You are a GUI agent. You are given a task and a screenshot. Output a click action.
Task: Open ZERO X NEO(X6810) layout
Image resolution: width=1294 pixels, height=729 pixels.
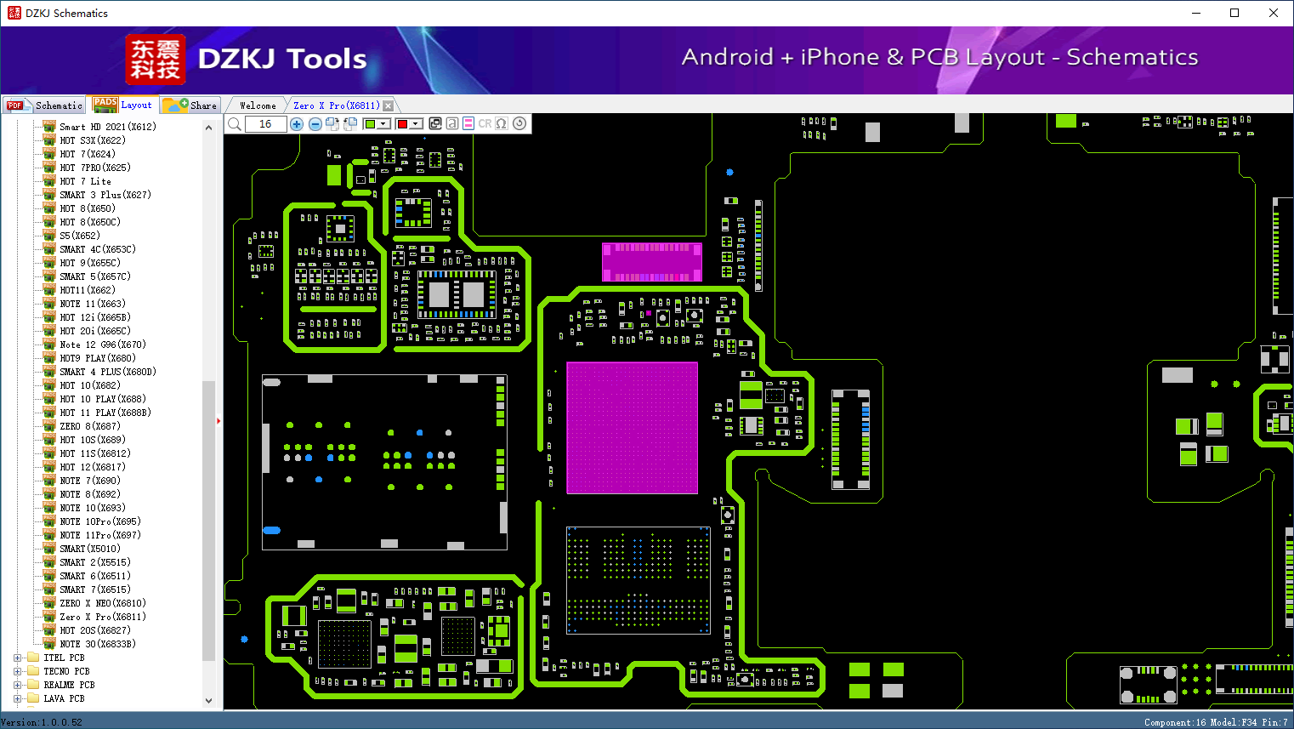coord(103,603)
